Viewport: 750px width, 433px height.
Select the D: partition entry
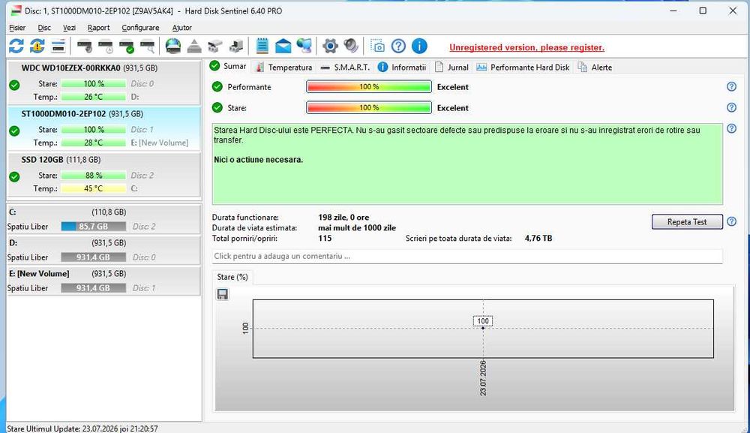(x=103, y=250)
